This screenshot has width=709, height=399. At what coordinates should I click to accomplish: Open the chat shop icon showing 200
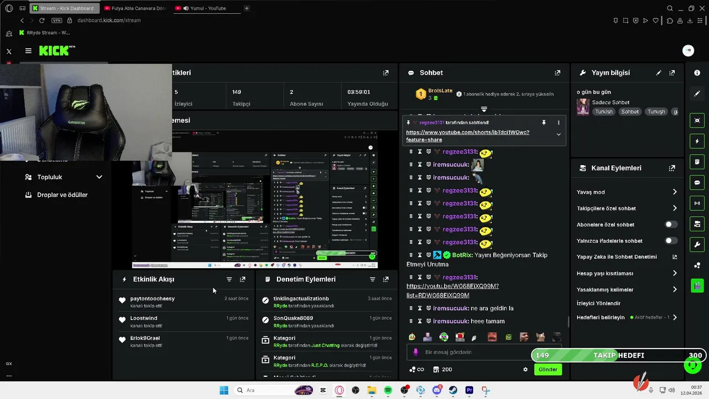(442, 370)
